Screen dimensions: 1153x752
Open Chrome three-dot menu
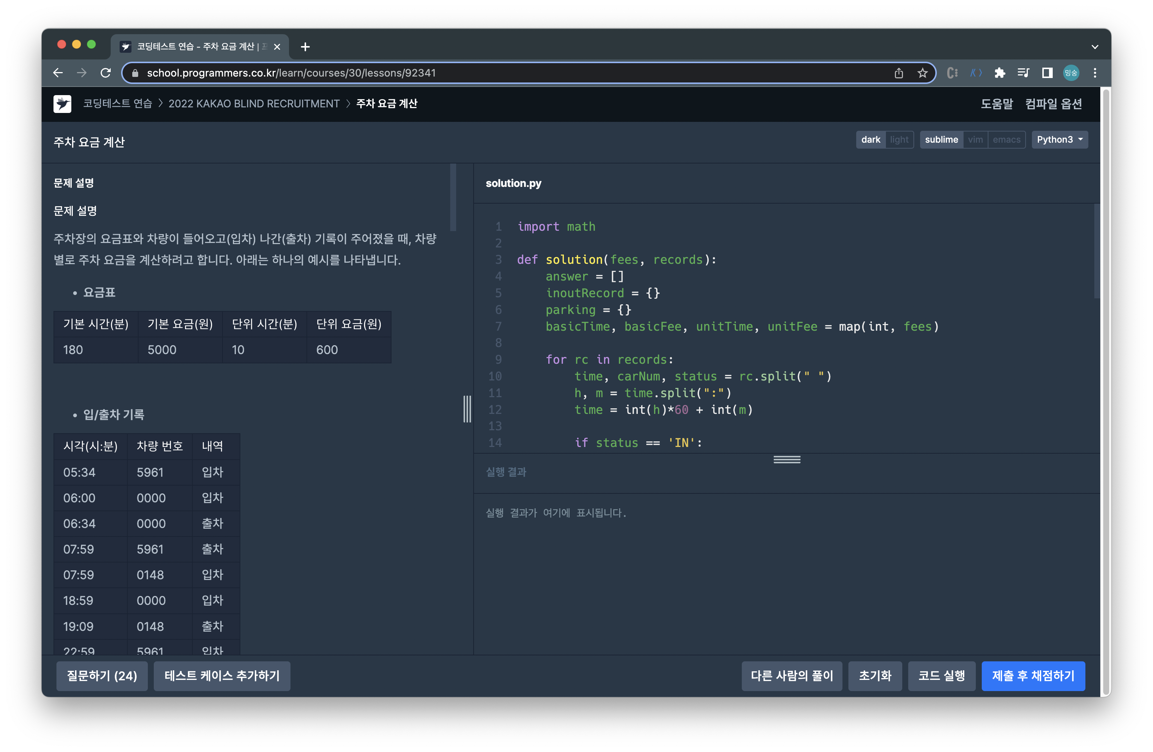(1095, 73)
